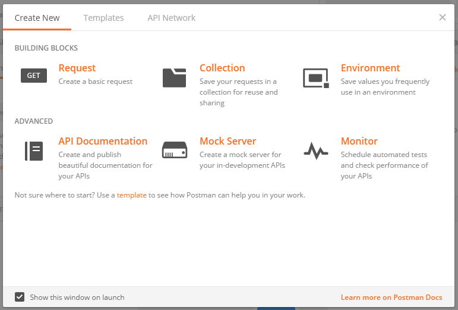Click the API Documentation book icon
Screen dimensions: 458x310
point(34,151)
